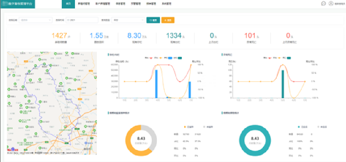This screenshot has height=162, width=346.
Task: Click the teal search button
Action: coord(153,20)
